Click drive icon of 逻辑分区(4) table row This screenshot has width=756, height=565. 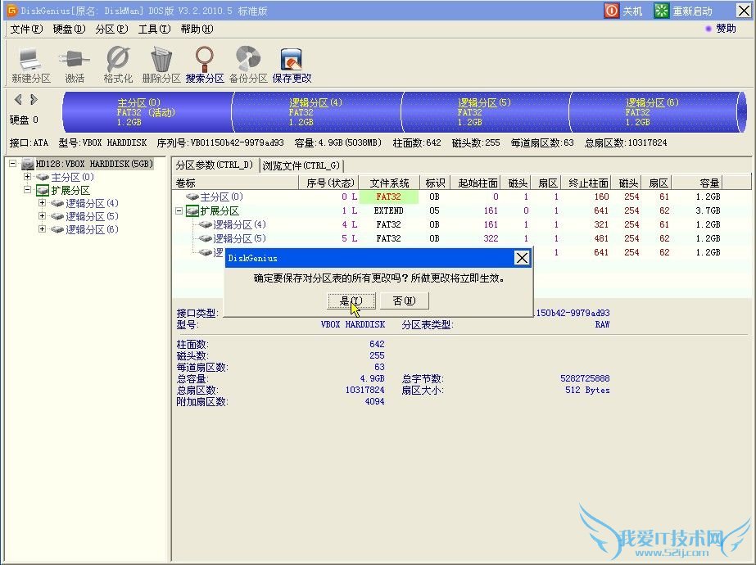206,224
